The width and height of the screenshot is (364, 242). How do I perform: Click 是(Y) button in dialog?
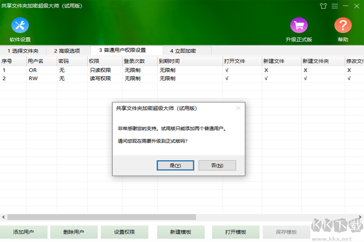point(175,165)
